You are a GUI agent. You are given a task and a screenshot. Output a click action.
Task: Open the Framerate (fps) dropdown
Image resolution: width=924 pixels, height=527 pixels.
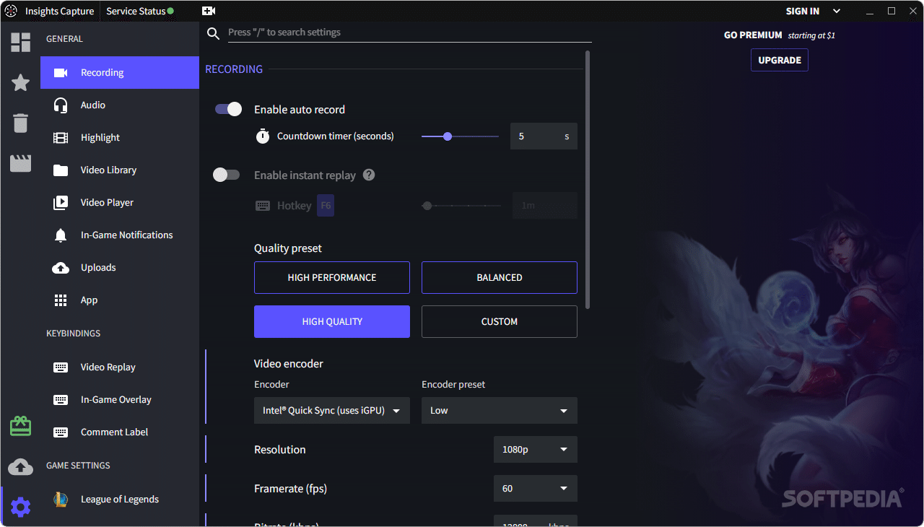(x=536, y=488)
